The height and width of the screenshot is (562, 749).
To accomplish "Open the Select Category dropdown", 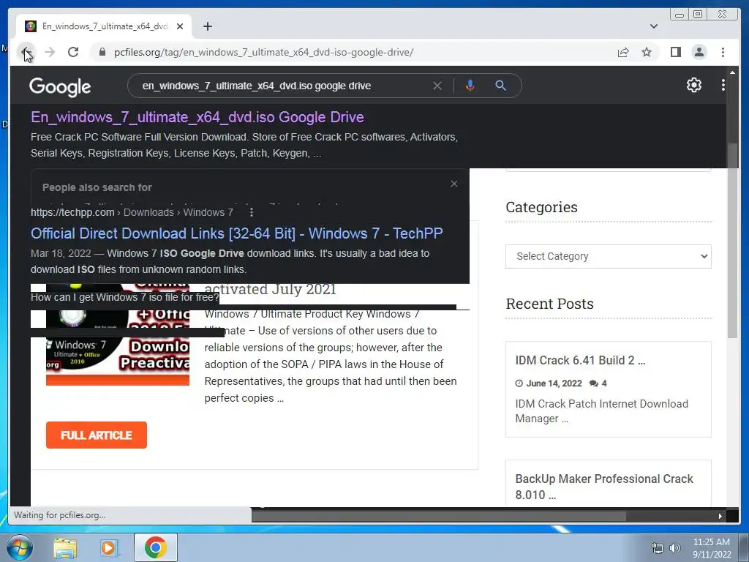I will [608, 256].
